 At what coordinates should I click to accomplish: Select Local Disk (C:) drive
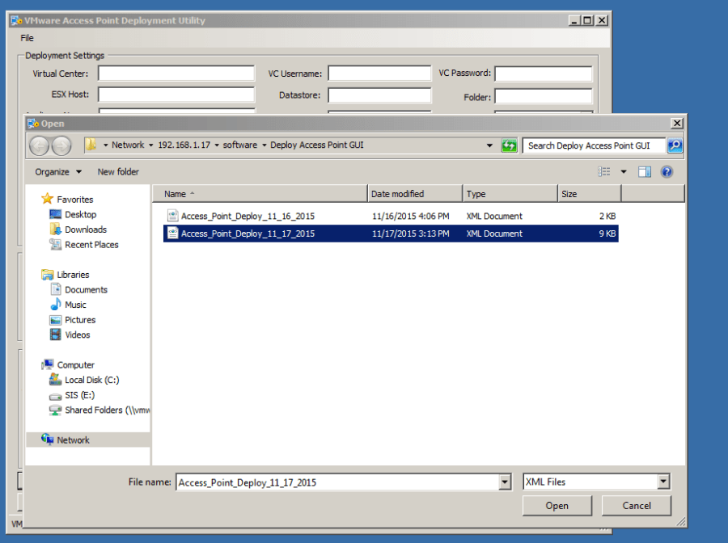pos(91,380)
